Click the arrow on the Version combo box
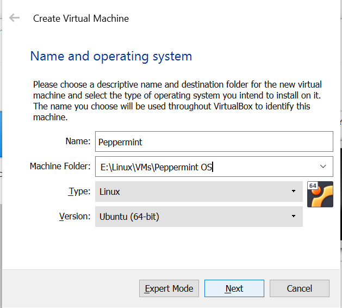 click(x=294, y=217)
